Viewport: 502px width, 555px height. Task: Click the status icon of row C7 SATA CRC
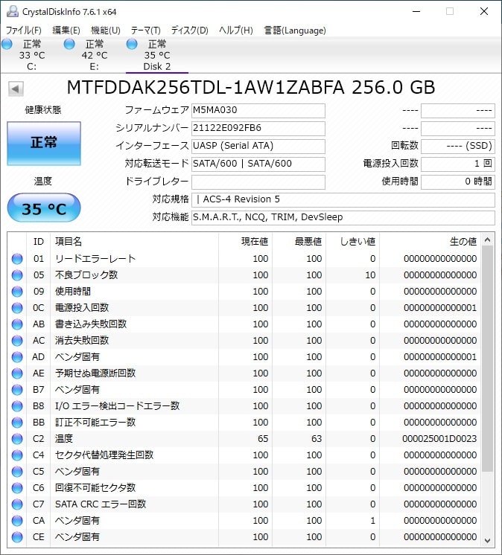(17, 504)
